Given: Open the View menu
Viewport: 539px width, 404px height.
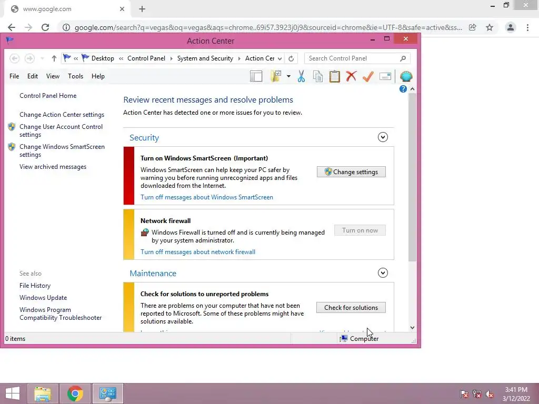Looking at the screenshot, I should pos(53,76).
